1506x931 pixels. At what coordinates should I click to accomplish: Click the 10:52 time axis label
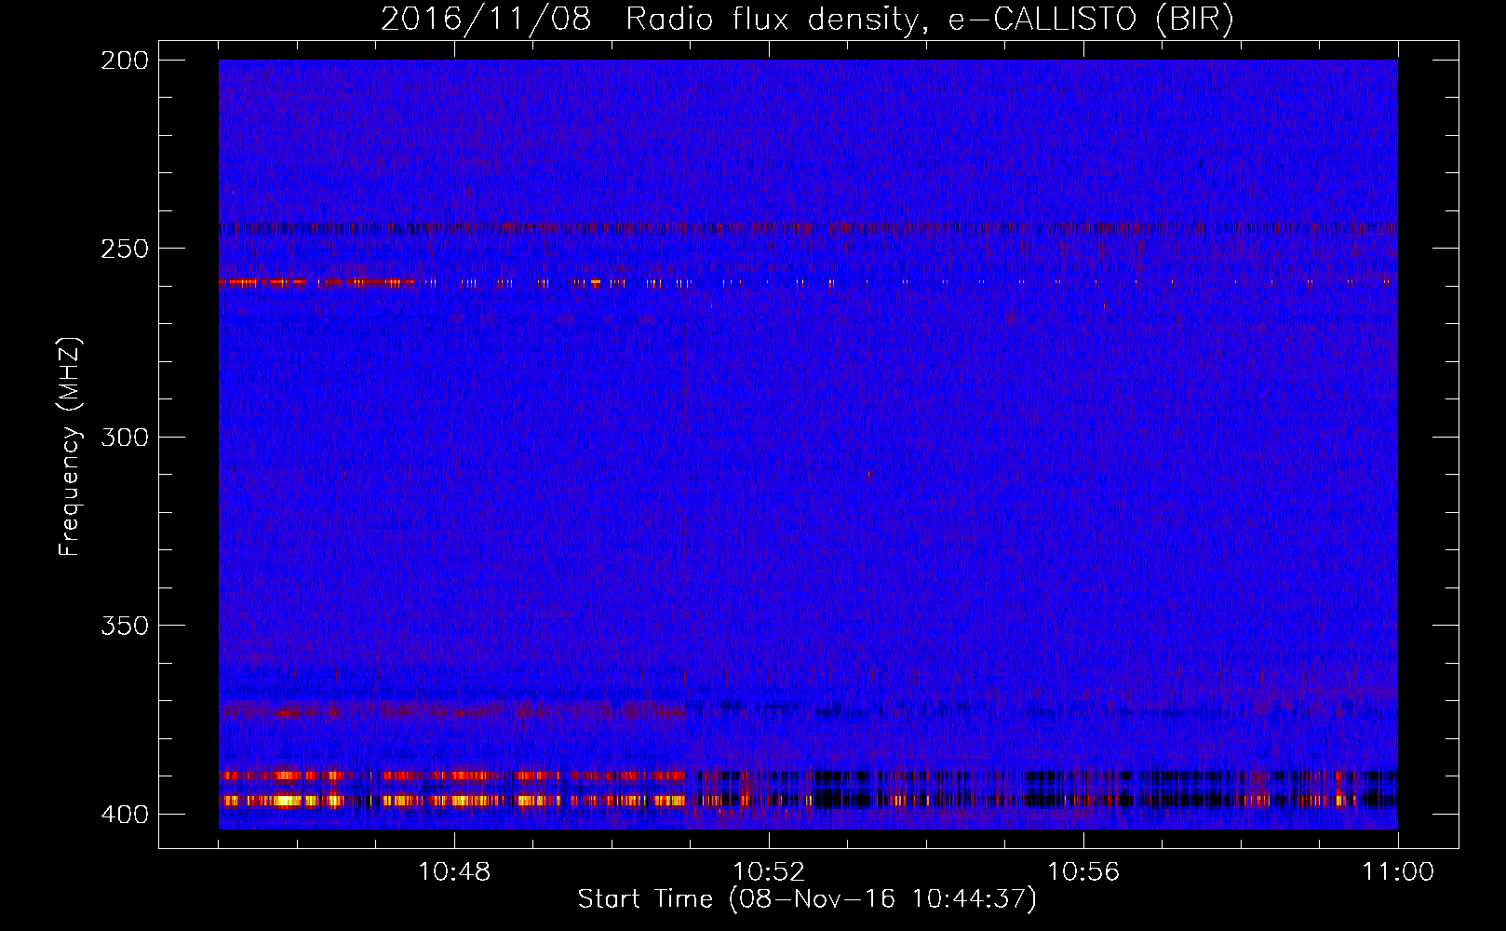click(769, 872)
